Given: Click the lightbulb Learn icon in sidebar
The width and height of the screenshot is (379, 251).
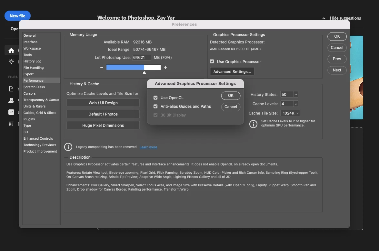Looking at the screenshot, I should coord(11,62).
